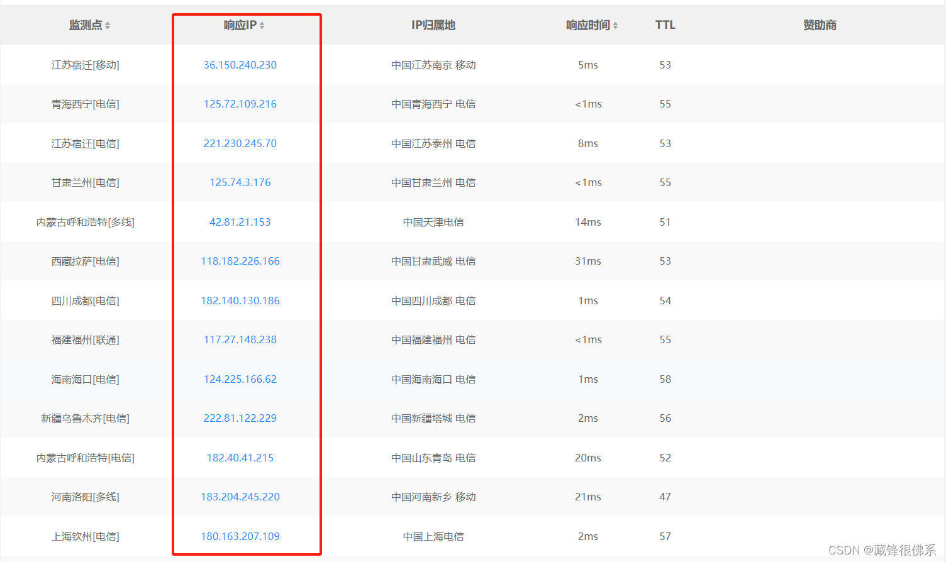Open IP link 180.163.207.109
The image size is (946, 562).
(240, 536)
